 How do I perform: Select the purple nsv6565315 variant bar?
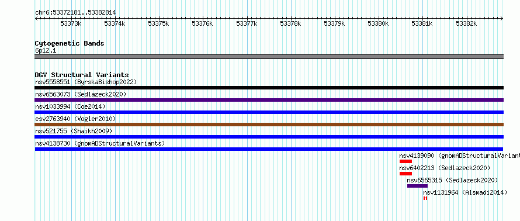417,186
